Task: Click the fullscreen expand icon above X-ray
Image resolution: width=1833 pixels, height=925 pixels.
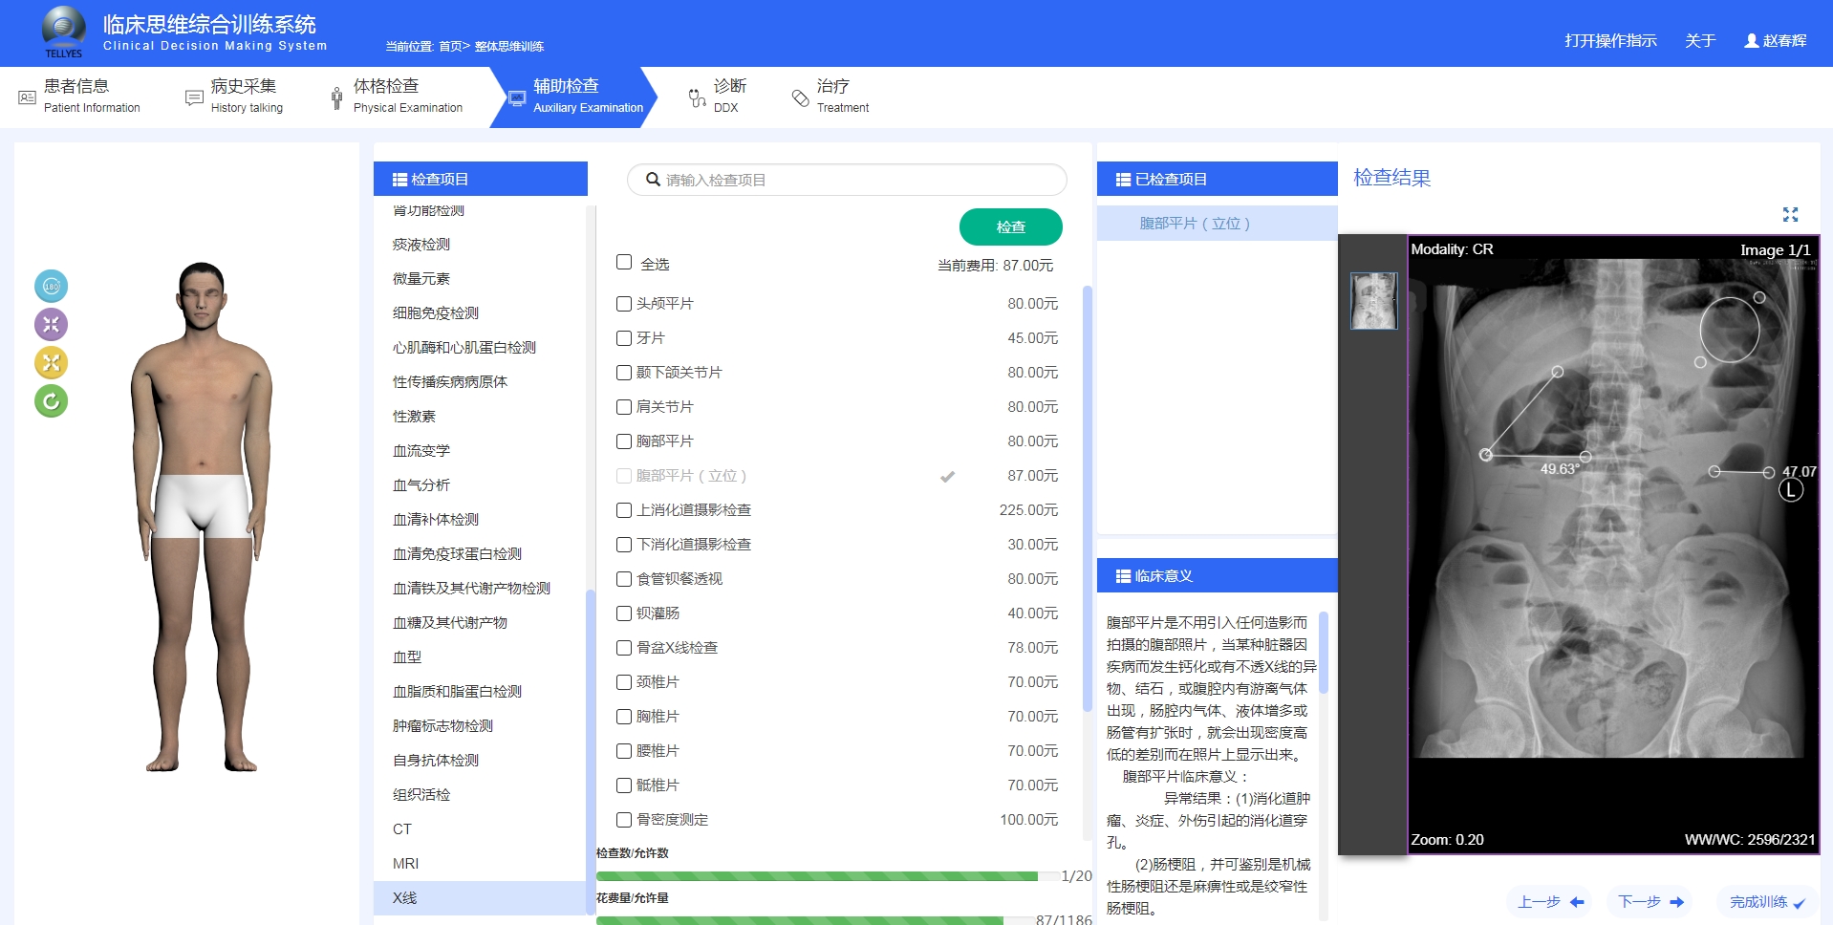Action: pyautogui.click(x=1790, y=214)
